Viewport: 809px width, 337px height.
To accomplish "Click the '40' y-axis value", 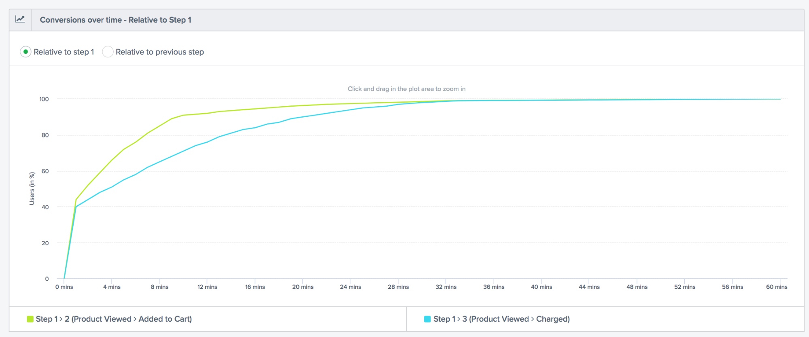I will (x=45, y=207).
